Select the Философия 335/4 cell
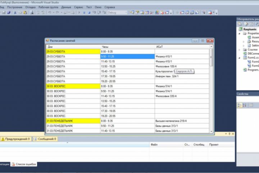Image resolution: width=259 pixels, height=173 pixels. tap(182, 96)
